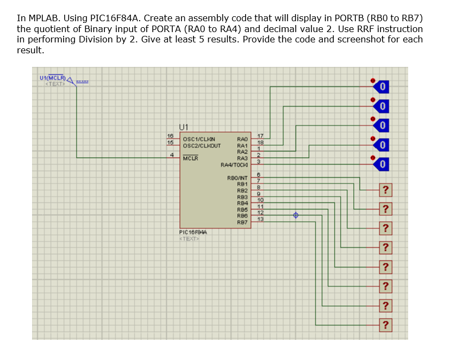450x348 pixels.
Task: Click the blue wire junction marker near RB6
Action: [x=295, y=216]
